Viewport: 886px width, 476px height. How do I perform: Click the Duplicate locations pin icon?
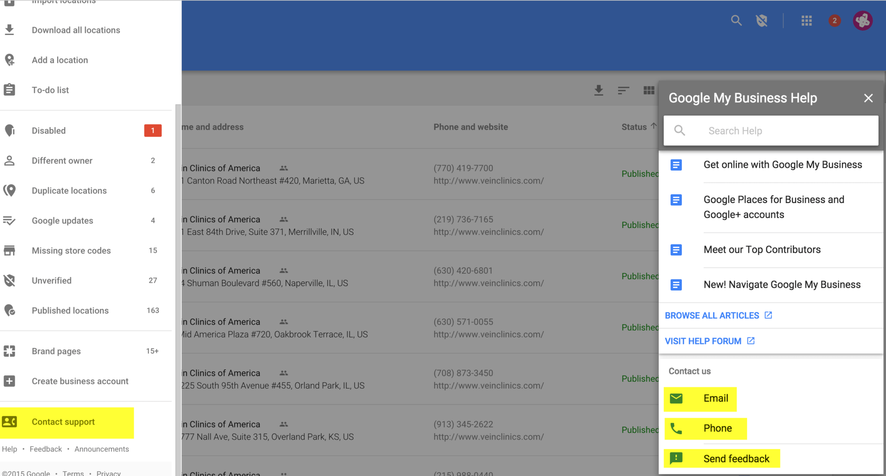coord(10,190)
